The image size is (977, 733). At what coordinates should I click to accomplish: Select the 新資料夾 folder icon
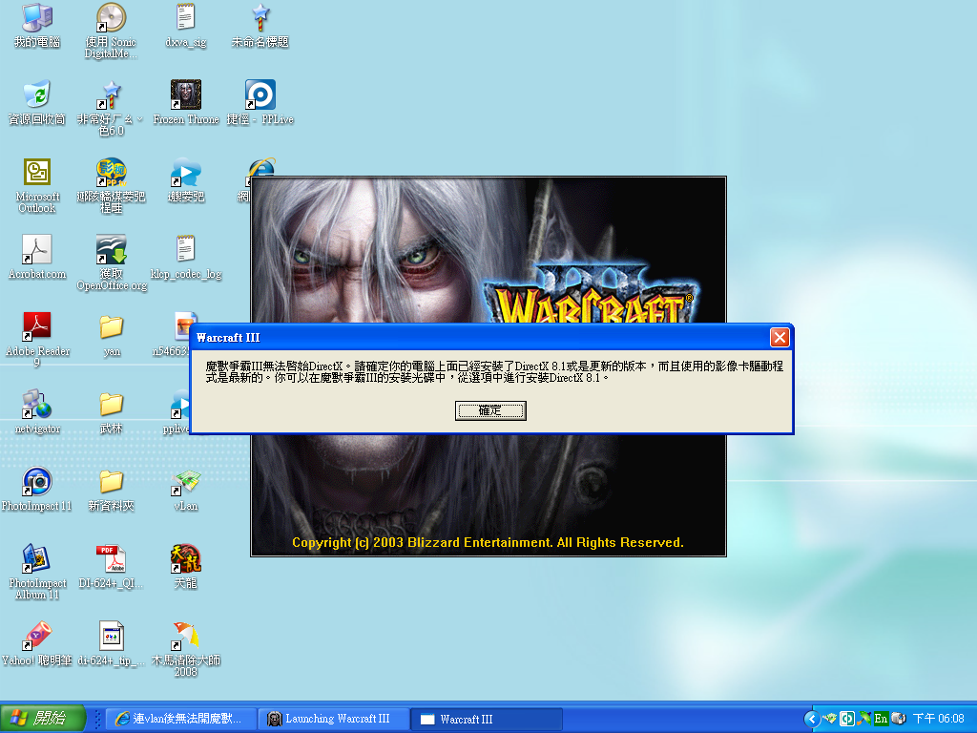[111, 490]
